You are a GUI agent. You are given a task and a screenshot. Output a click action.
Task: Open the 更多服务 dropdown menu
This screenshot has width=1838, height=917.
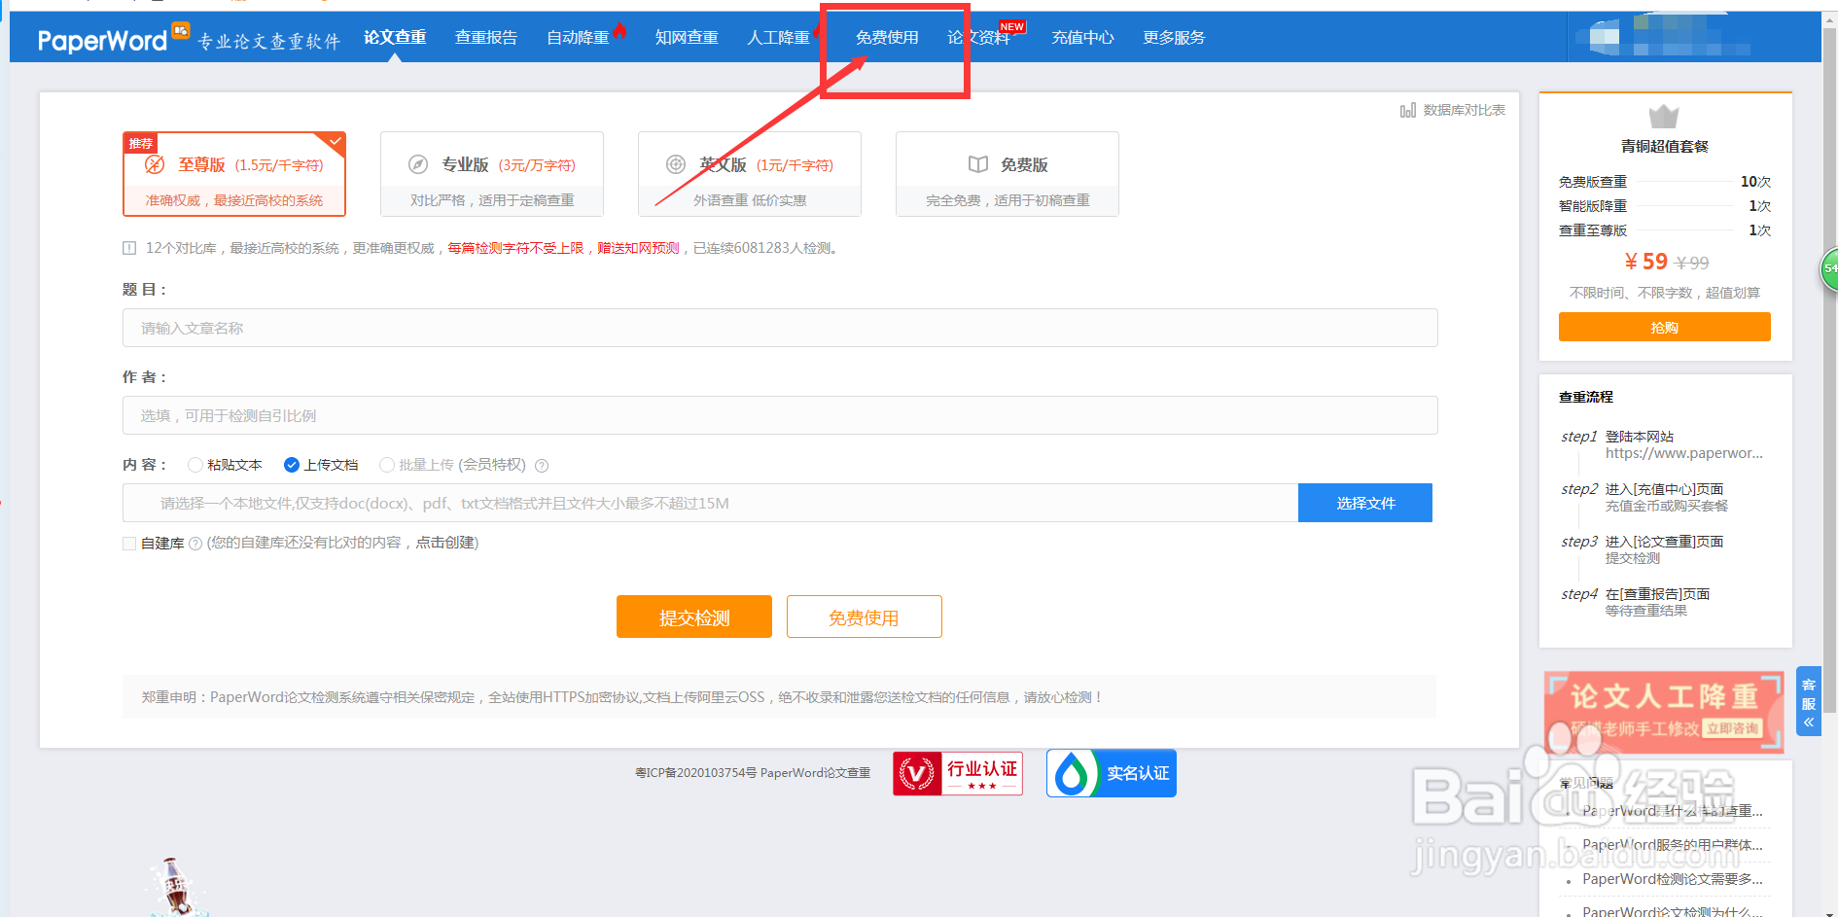coord(1173,37)
